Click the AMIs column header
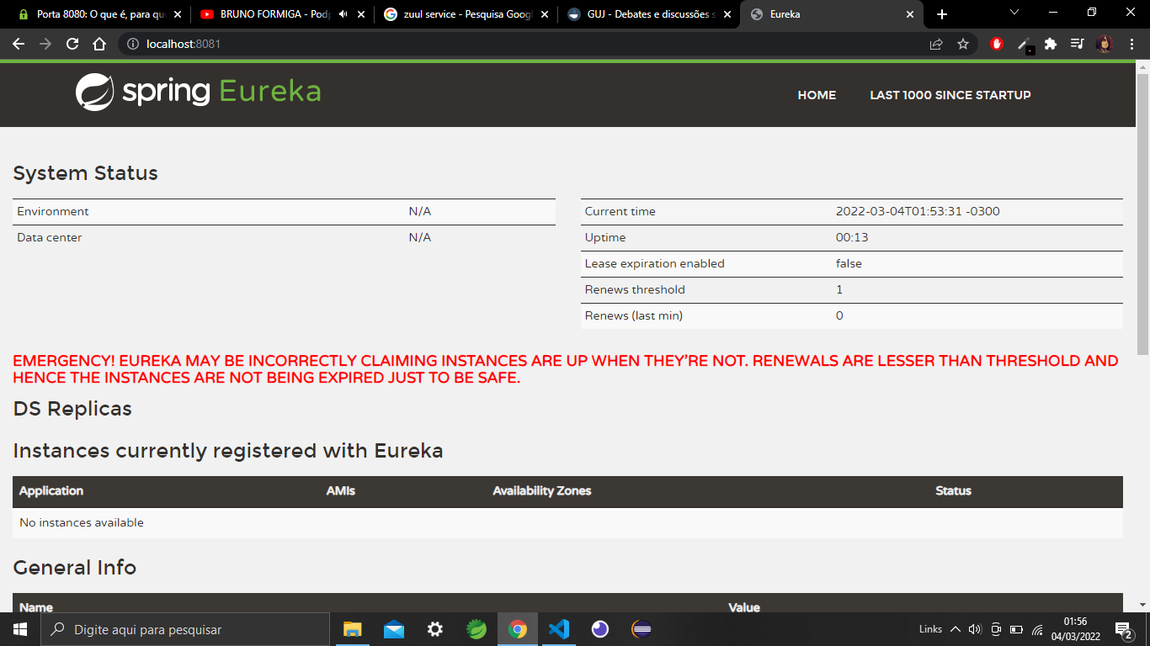Image resolution: width=1150 pixels, height=646 pixels. click(x=341, y=490)
